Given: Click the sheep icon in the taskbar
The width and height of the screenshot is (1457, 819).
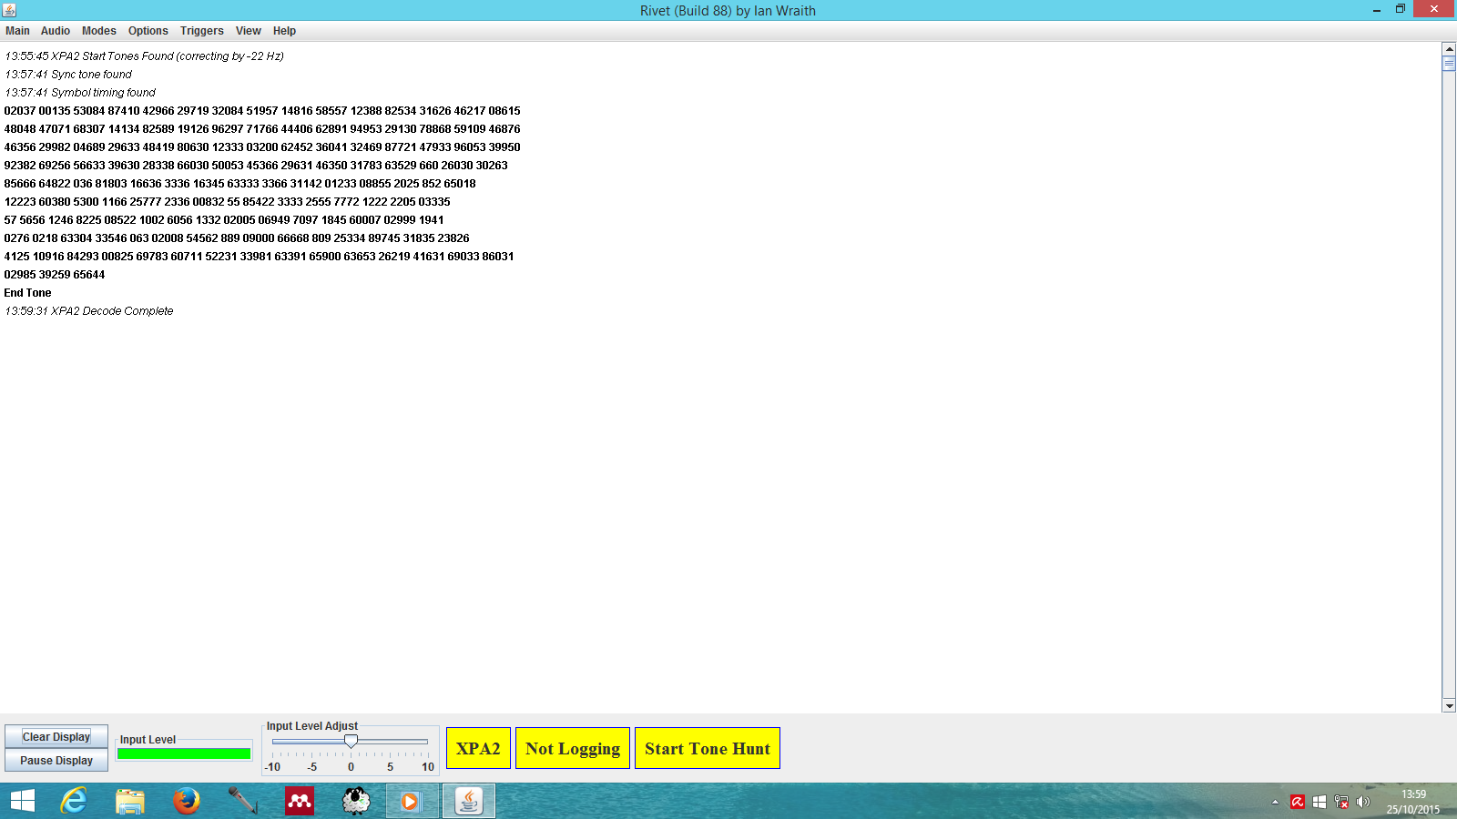Looking at the screenshot, I should (x=356, y=801).
